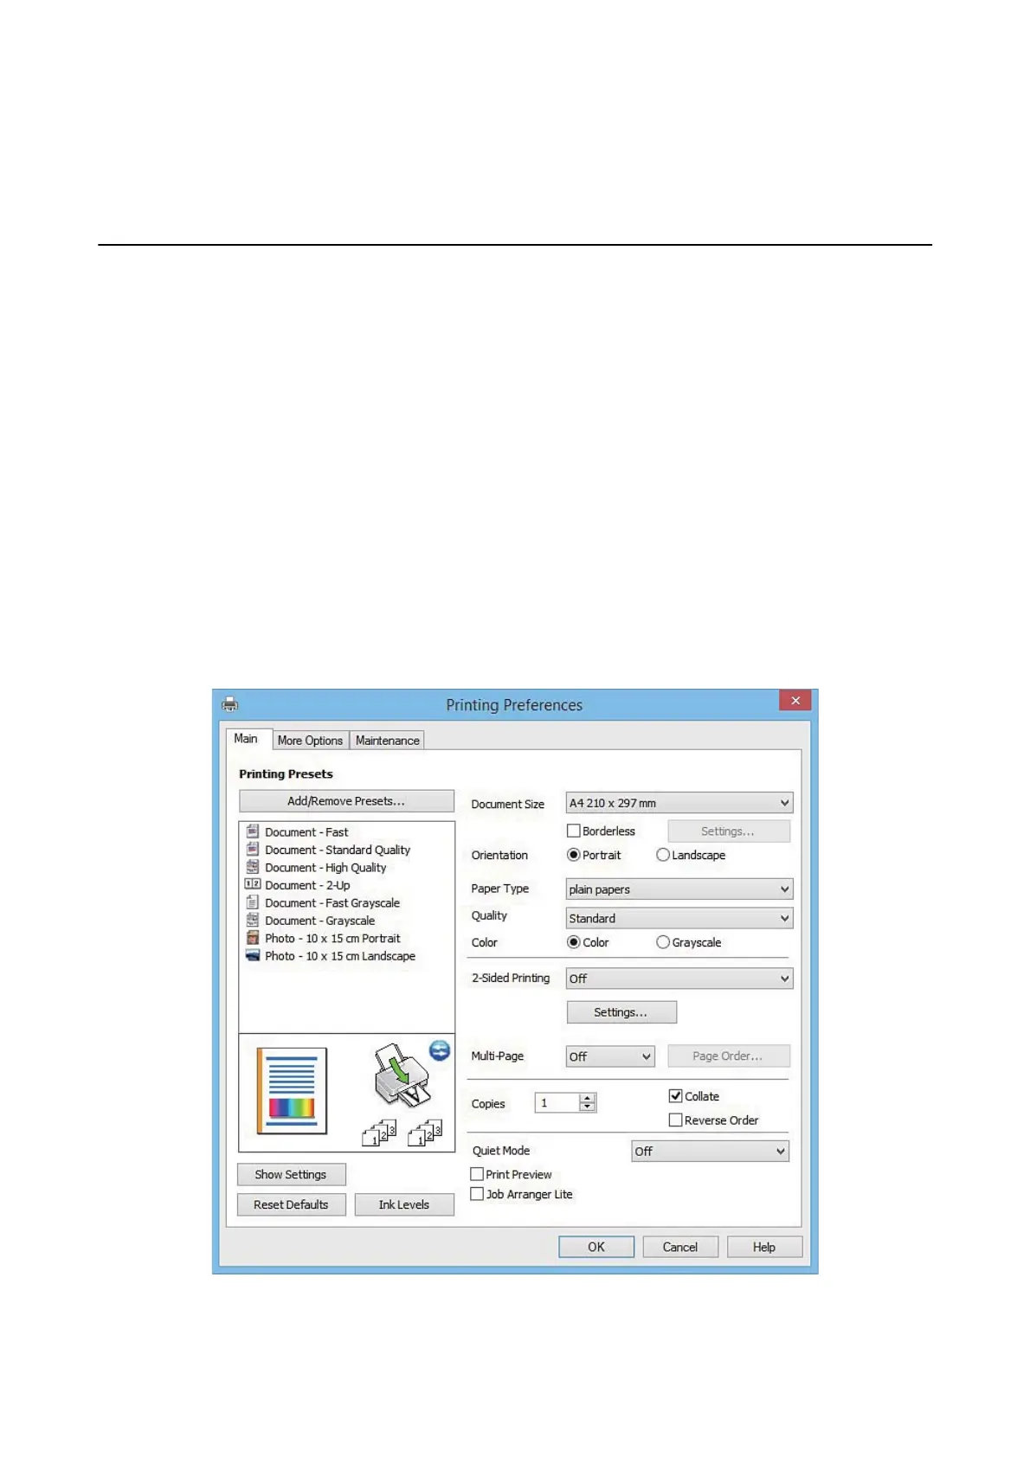The height and width of the screenshot is (1457, 1030).
Task: Click the Settings button beside Borderless
Action: pyautogui.click(x=729, y=831)
